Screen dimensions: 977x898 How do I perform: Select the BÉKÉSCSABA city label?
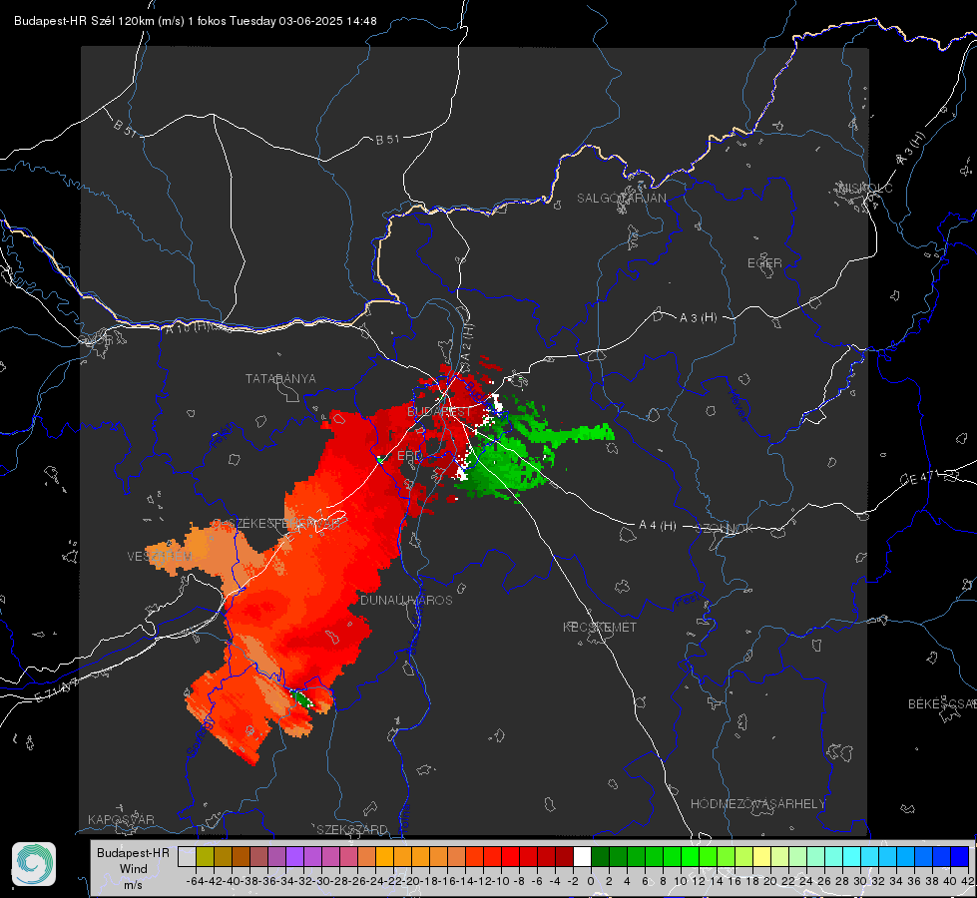pyautogui.click(x=941, y=703)
